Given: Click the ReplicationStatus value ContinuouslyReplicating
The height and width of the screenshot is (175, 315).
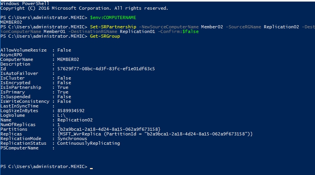Looking at the screenshot, I should (x=88, y=143).
